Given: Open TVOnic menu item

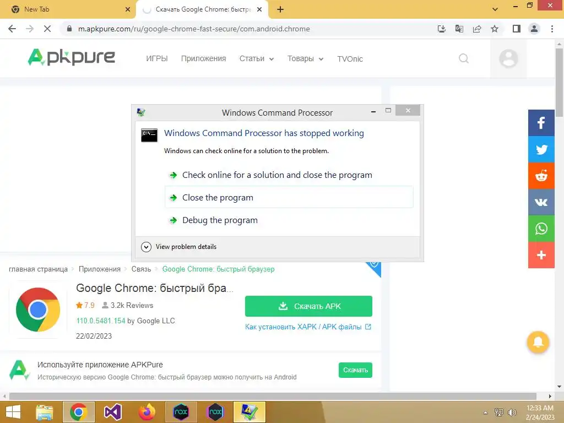Looking at the screenshot, I should 350,58.
